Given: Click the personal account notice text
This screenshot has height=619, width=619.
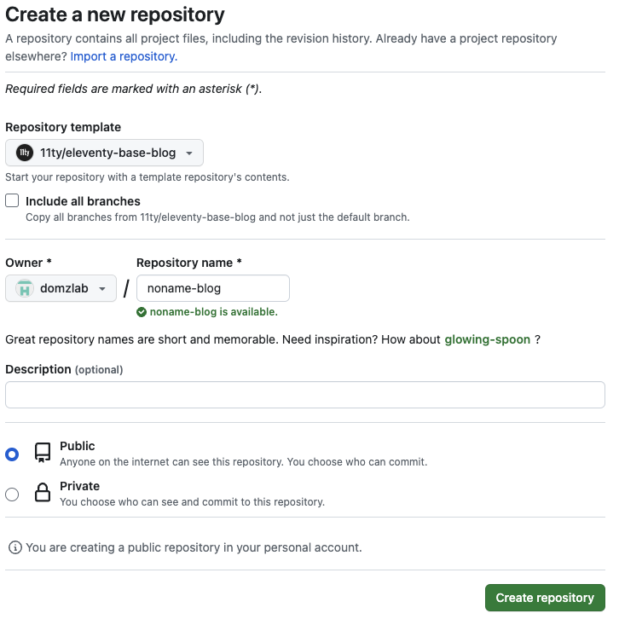Looking at the screenshot, I should 194,547.
